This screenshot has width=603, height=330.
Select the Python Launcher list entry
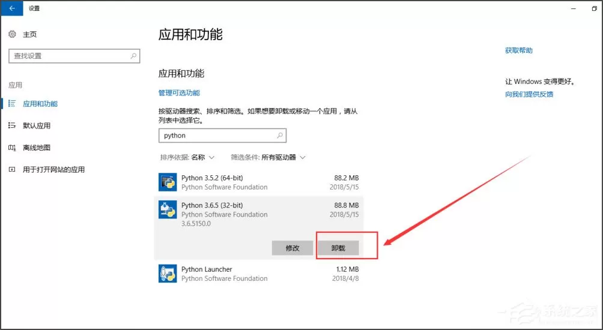pyautogui.click(x=258, y=274)
